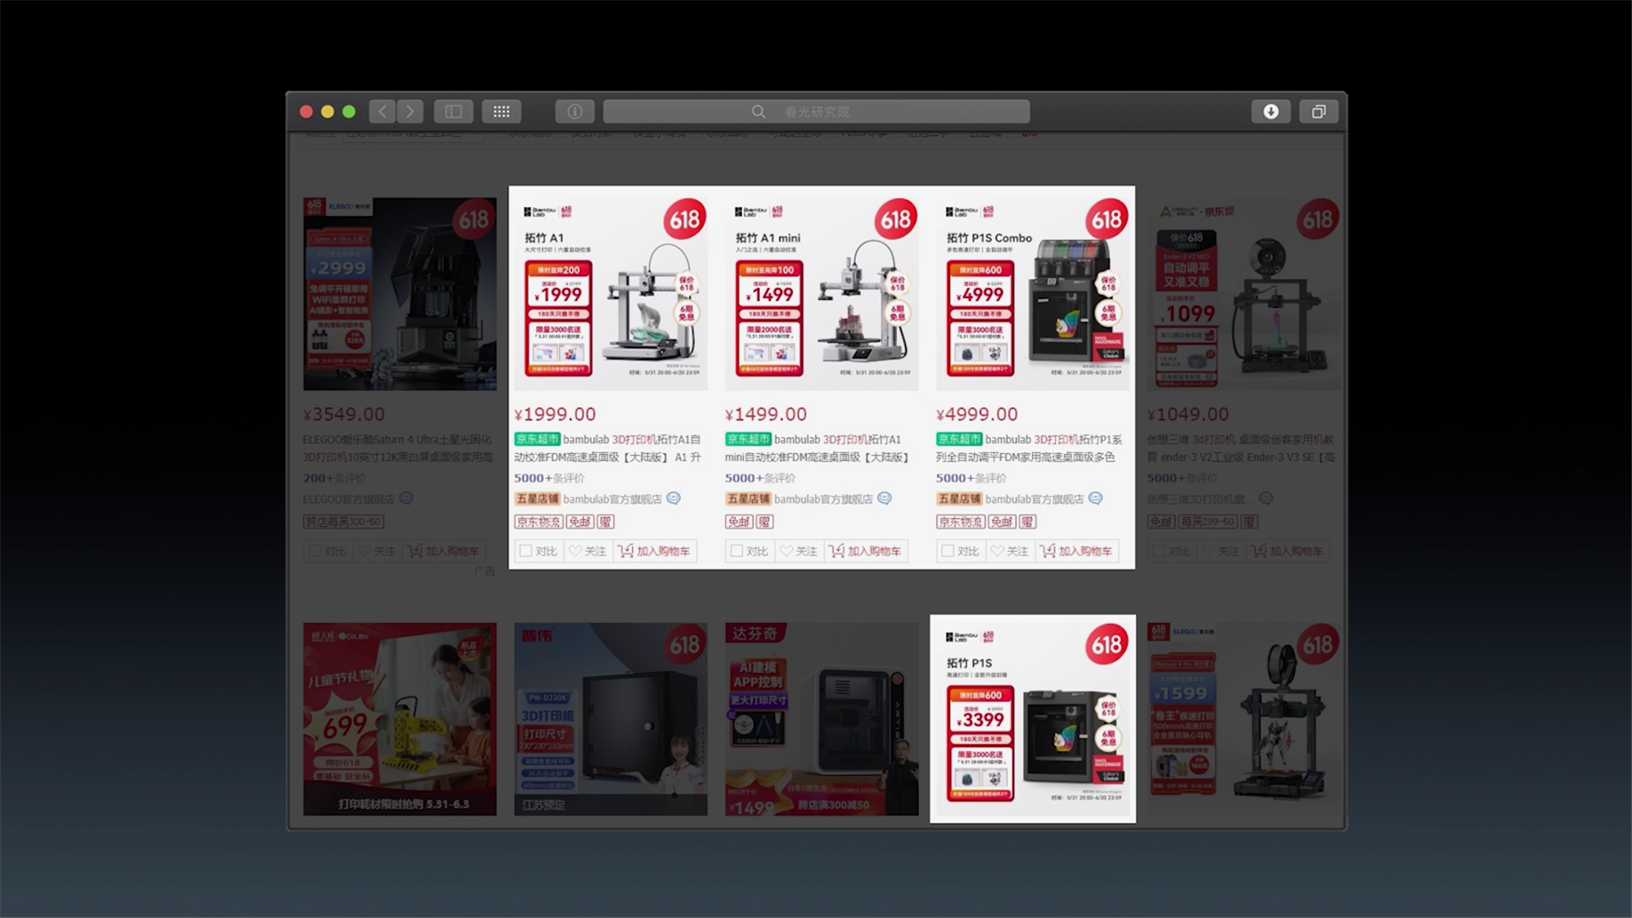Click the page info circle icon
This screenshot has width=1632, height=918.
tap(575, 111)
